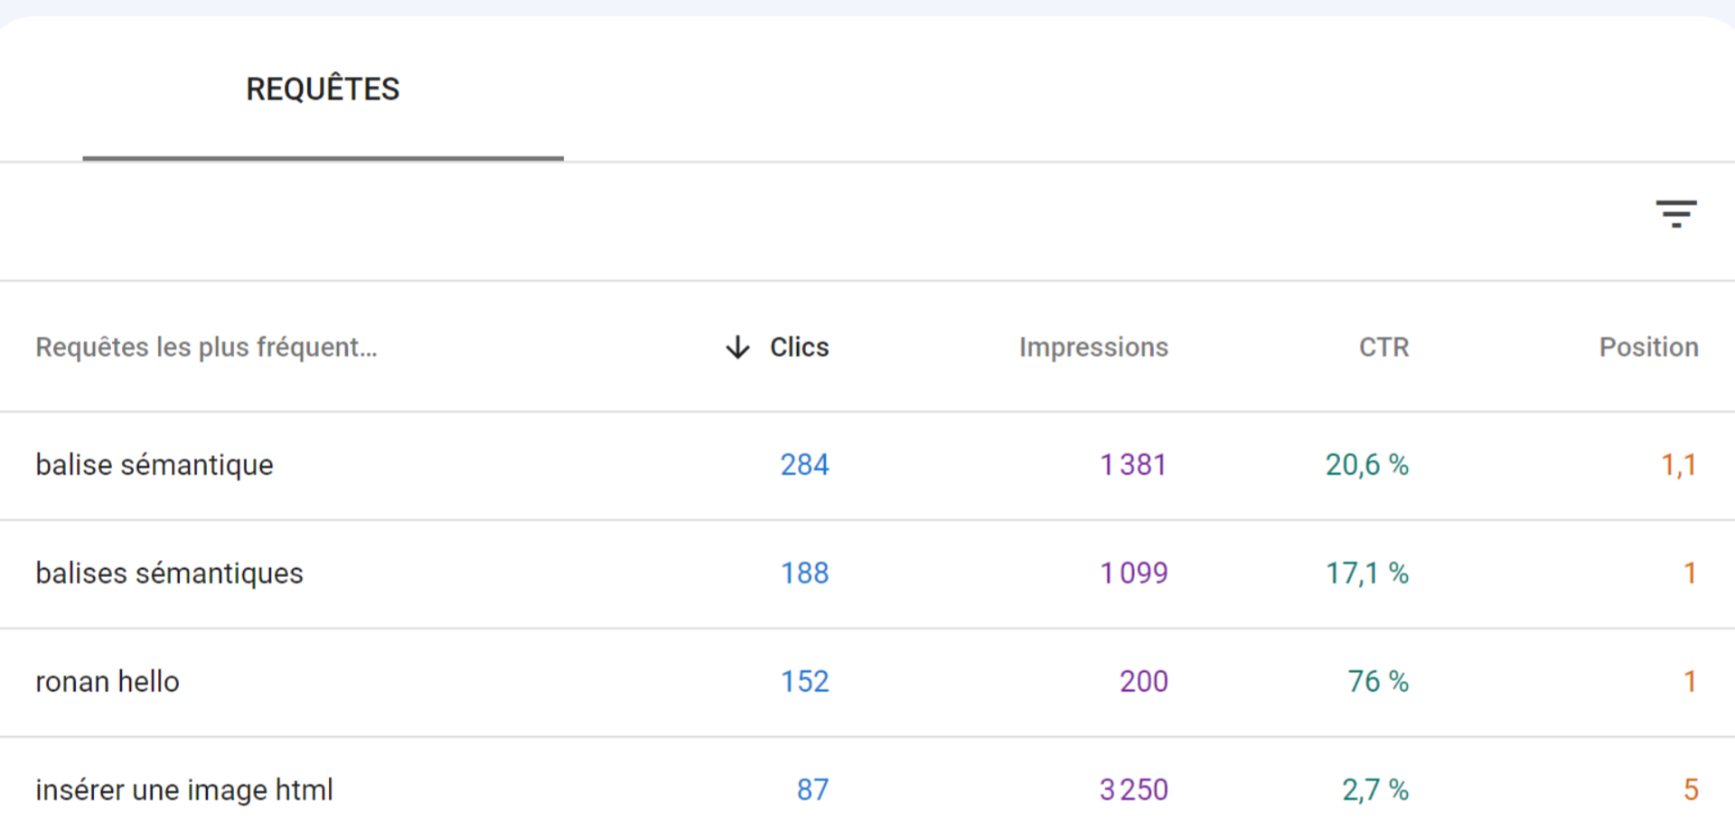
Task: Click the clicks value 87
Action: (811, 789)
